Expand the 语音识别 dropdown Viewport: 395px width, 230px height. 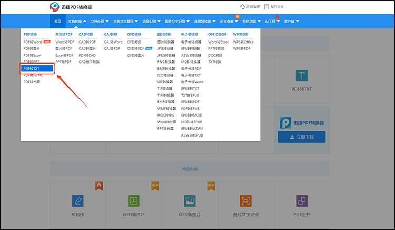151,22
